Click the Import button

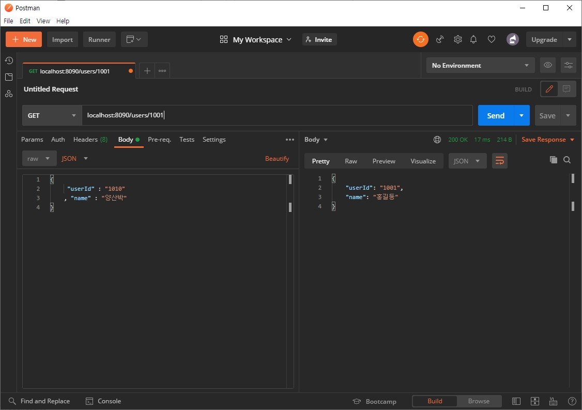point(63,39)
